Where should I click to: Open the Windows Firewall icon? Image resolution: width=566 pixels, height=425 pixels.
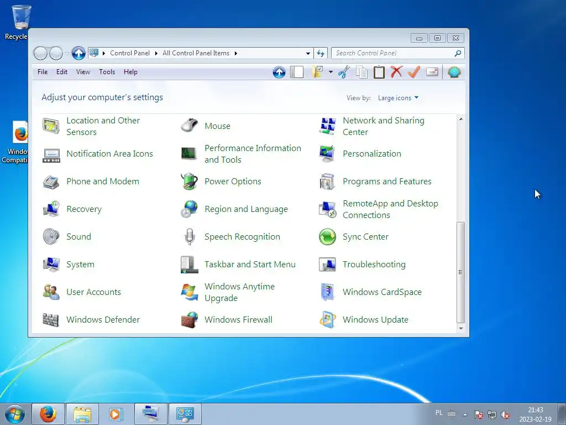(190, 320)
